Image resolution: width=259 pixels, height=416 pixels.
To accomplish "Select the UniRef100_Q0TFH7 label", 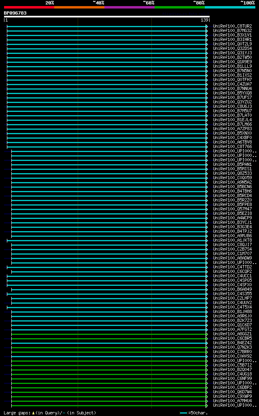I will 233,80.
